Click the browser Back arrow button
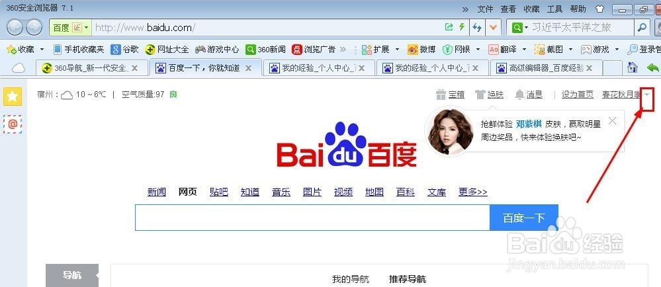661x287 pixels. (15, 28)
